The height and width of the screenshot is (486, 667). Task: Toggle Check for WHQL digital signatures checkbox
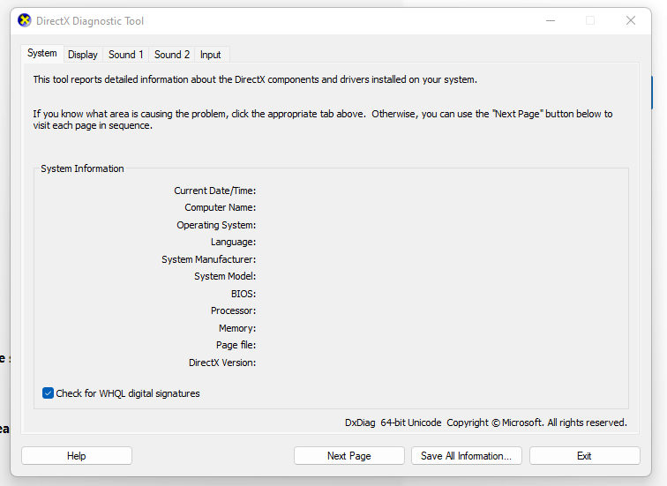(48, 393)
